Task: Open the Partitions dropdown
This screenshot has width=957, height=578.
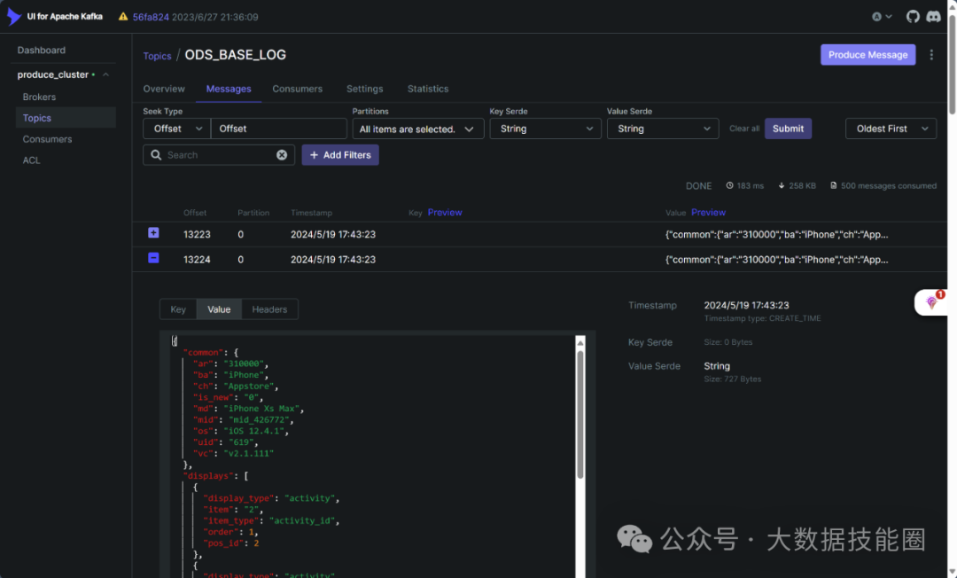Action: pos(417,129)
